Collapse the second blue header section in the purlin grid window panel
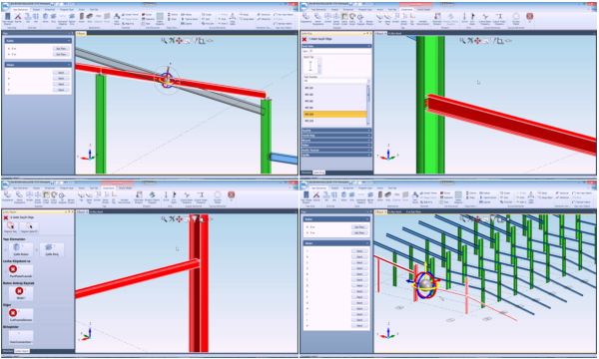The height and width of the screenshot is (359, 599). point(336,243)
